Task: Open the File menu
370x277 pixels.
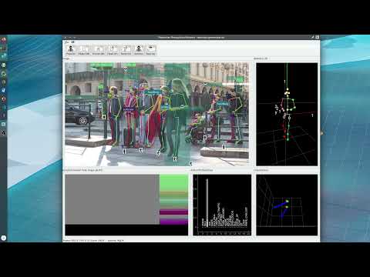Action: [x=66, y=42]
